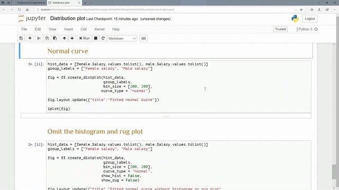Click iplot(fig) line in cell 11

[59, 109]
